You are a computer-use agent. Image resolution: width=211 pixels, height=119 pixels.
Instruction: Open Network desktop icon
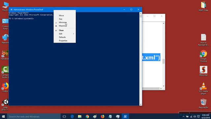click(x=5, y=39)
